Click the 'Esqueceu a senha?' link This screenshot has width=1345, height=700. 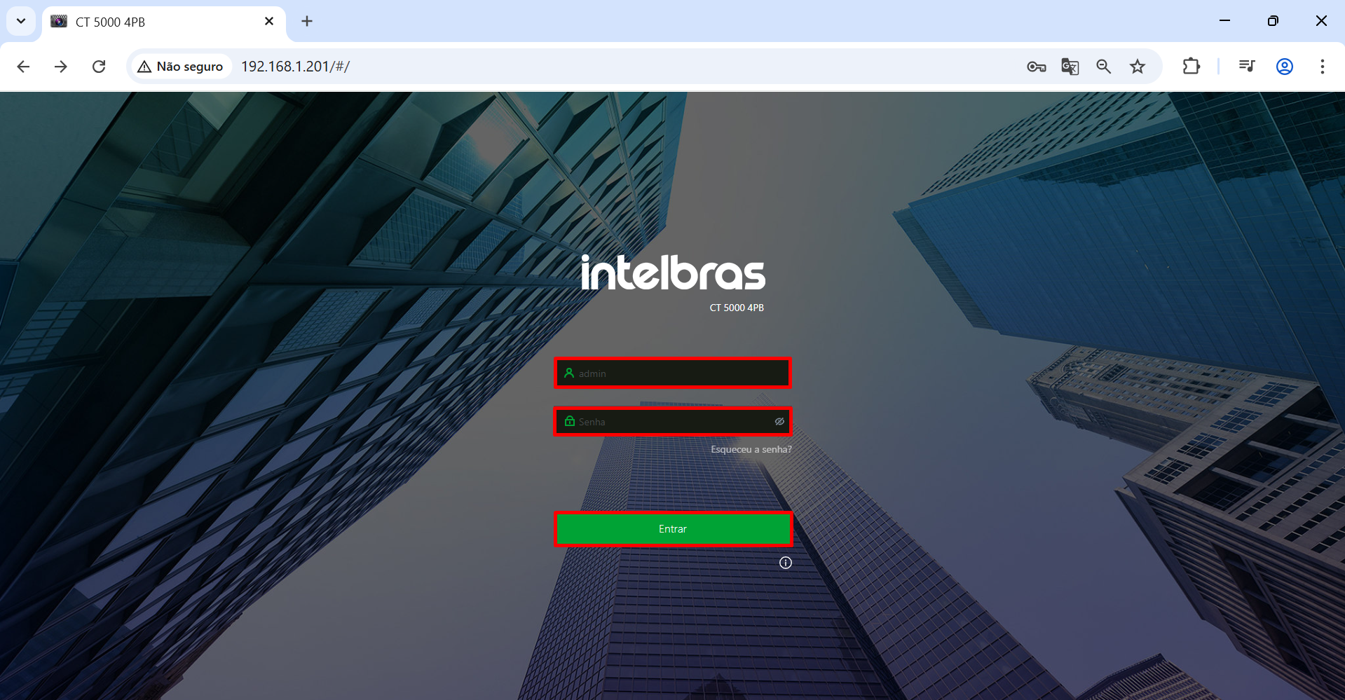[751, 450]
